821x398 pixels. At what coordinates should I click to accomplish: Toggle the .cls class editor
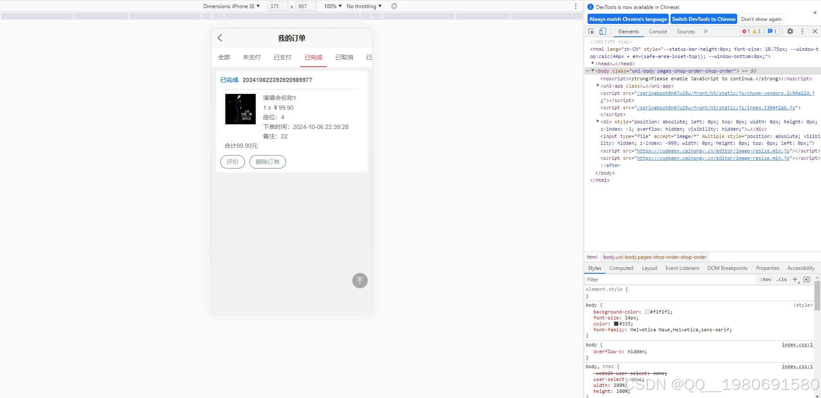[782, 279]
